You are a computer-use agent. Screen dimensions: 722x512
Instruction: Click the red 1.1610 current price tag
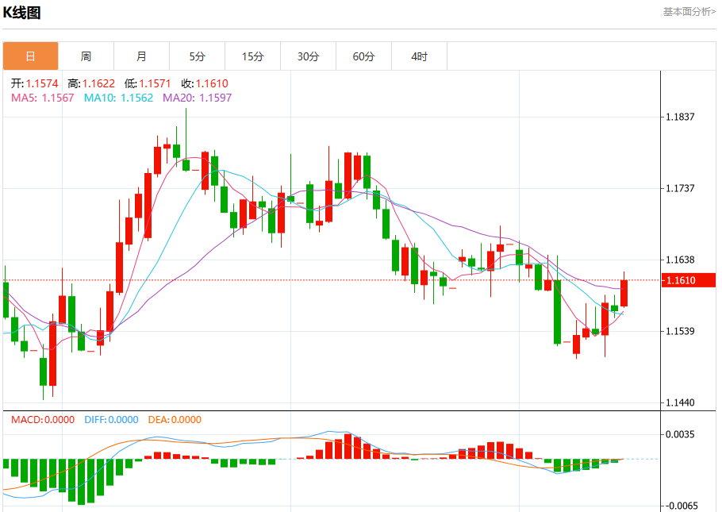(689, 280)
